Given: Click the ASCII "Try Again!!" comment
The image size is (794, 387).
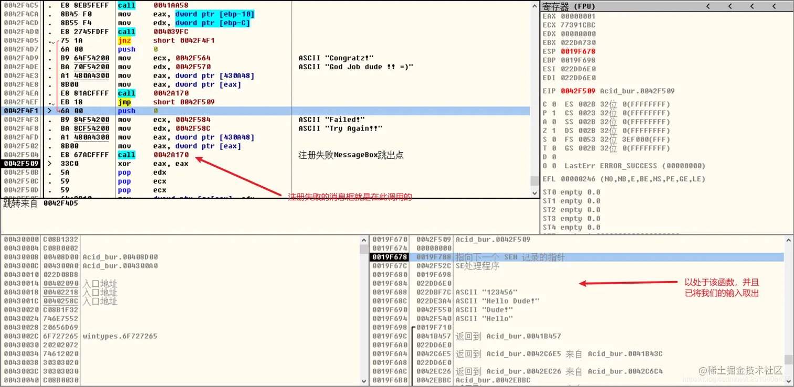Looking at the screenshot, I should pos(340,128).
